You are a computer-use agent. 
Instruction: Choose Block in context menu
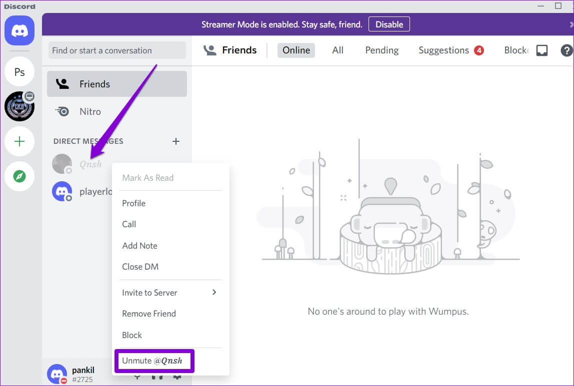pyautogui.click(x=170, y=335)
